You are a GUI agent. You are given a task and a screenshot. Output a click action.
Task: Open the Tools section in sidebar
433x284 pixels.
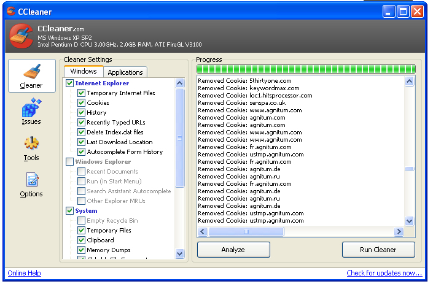point(31,148)
